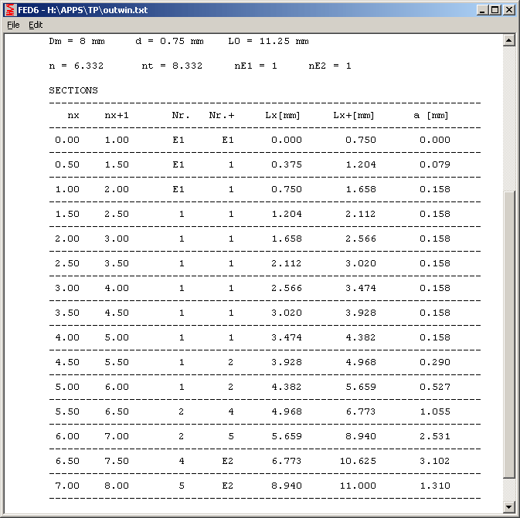Click the a [mm] column header
The height and width of the screenshot is (518, 520).
point(430,115)
